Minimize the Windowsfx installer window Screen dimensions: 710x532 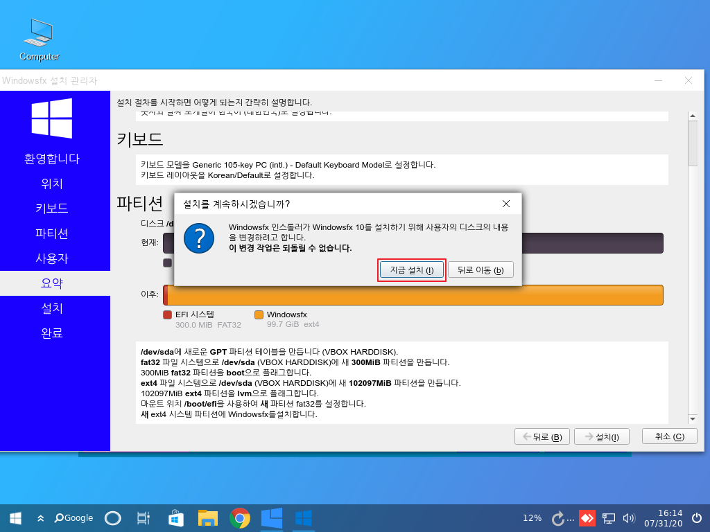659,80
